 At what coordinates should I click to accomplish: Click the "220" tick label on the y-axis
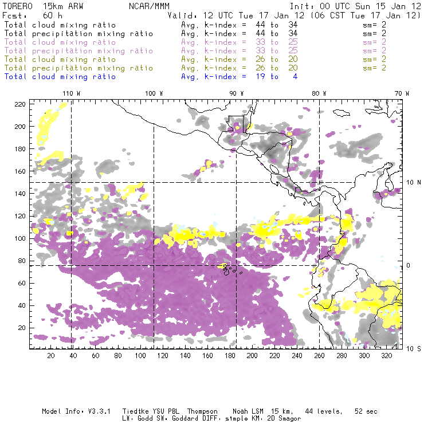(20, 104)
